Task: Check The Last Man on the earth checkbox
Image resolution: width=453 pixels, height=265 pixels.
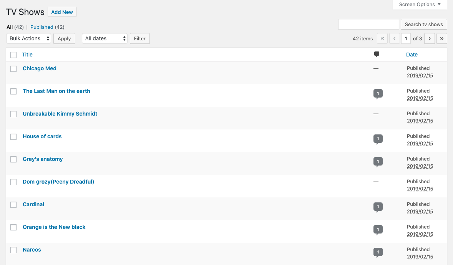Action: pyautogui.click(x=13, y=91)
